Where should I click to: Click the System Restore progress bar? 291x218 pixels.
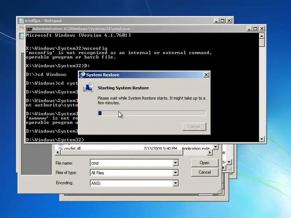point(152,113)
